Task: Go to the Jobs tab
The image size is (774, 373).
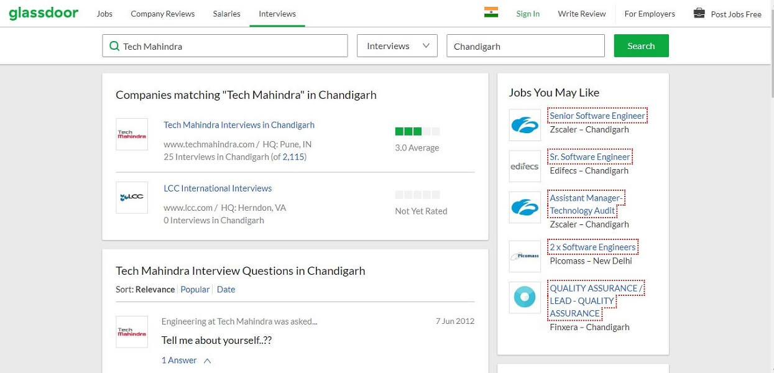Action: click(104, 14)
